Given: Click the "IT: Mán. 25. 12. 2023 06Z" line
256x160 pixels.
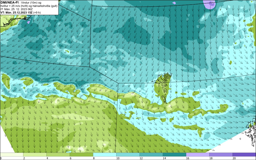Looking at the screenshot, I should [x=17, y=9].
